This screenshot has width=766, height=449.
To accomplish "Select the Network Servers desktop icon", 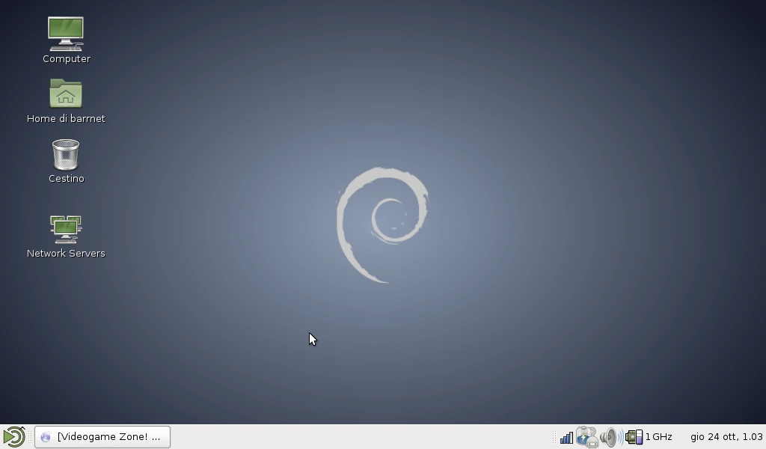I will [66, 229].
